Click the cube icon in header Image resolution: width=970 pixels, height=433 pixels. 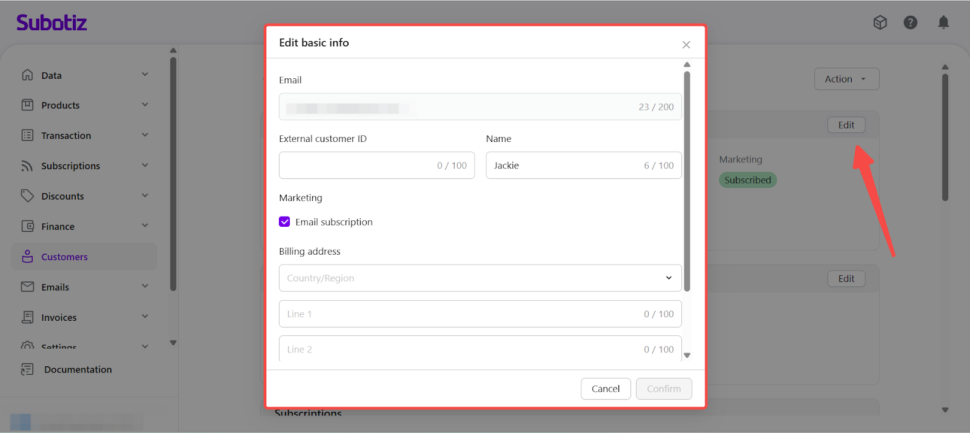click(x=880, y=22)
